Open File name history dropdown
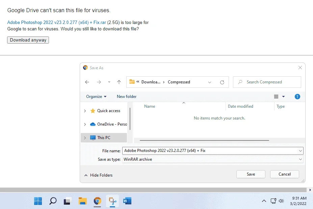Image resolution: width=313 pixels, height=209 pixels. point(301,151)
